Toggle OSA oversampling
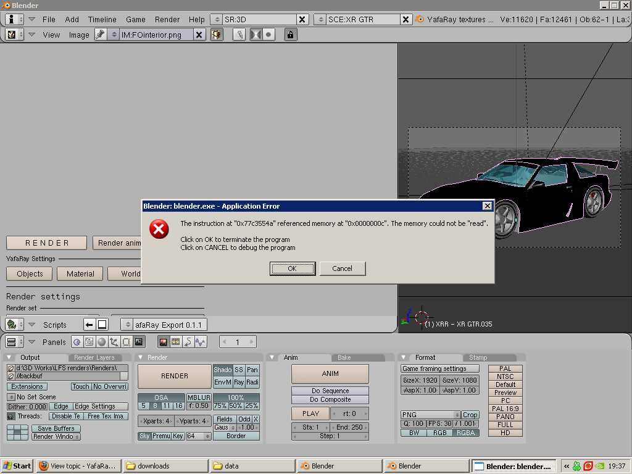Screen dimensions: 632x474 161,397
